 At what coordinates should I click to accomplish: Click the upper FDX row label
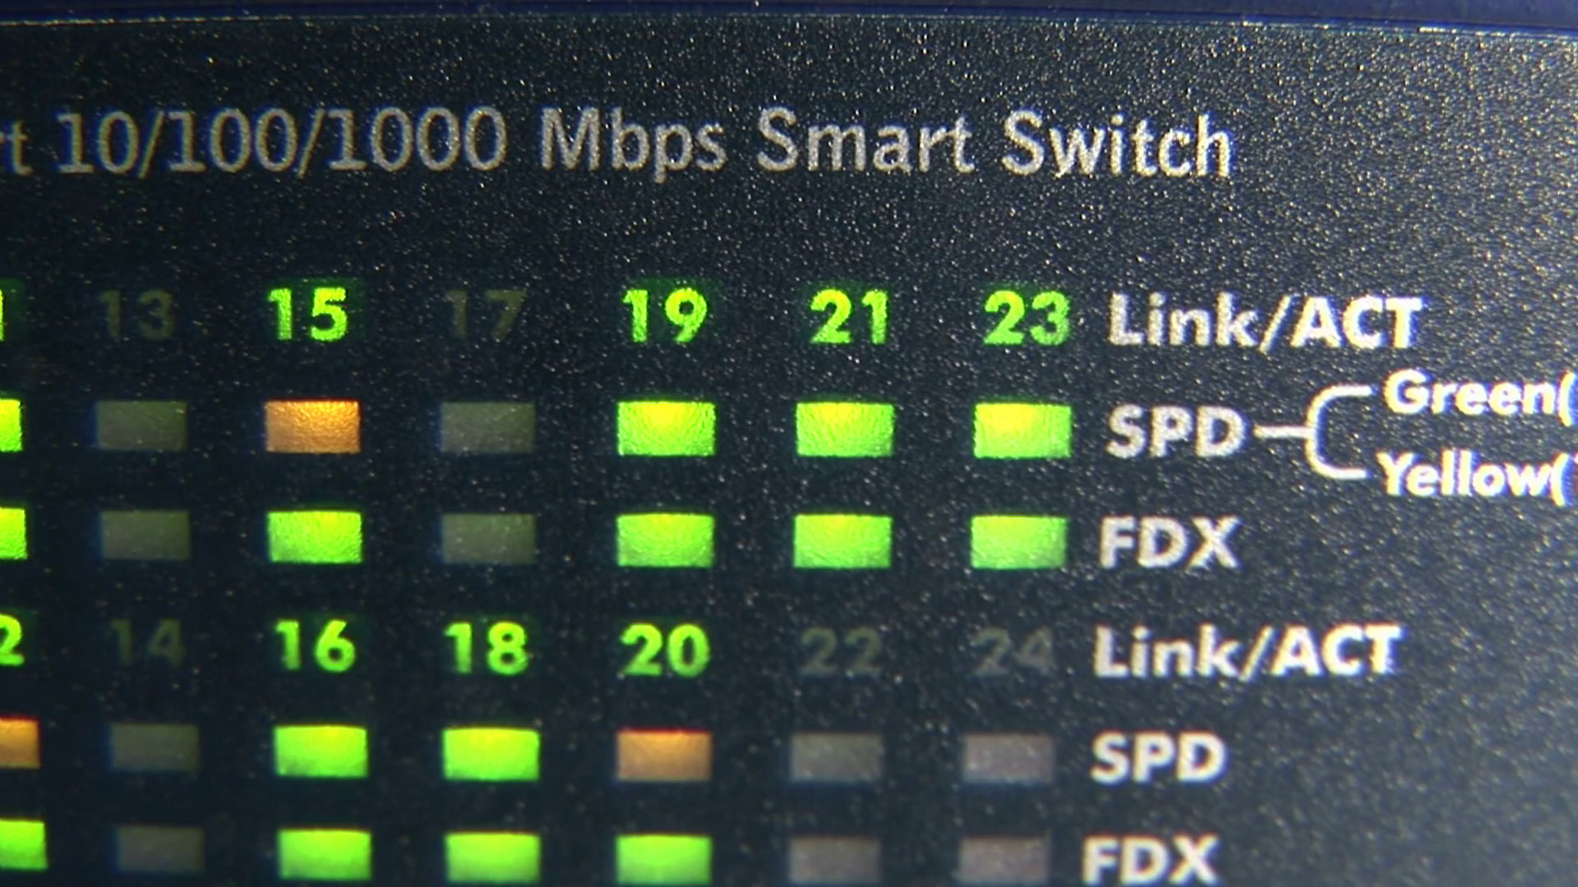[1169, 542]
